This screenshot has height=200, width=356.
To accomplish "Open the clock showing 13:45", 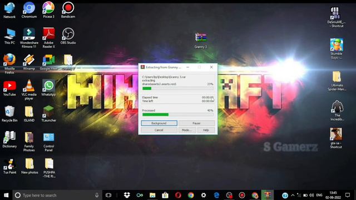I will (x=333, y=195).
